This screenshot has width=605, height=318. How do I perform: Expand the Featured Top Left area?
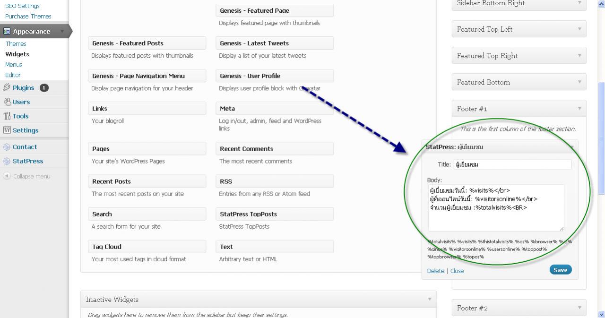click(579, 29)
